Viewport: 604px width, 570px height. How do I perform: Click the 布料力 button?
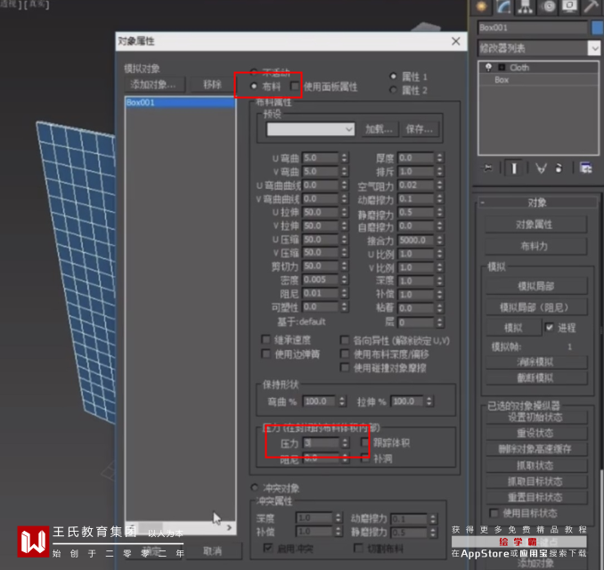(x=535, y=247)
